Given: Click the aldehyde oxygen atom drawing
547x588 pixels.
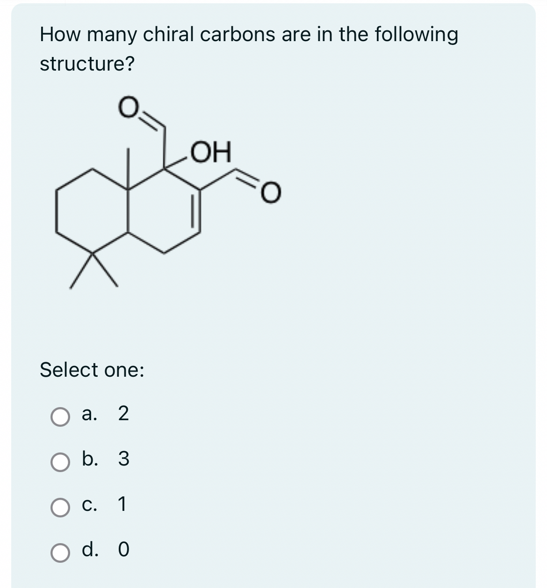Looking at the screenshot, I should (x=130, y=107).
